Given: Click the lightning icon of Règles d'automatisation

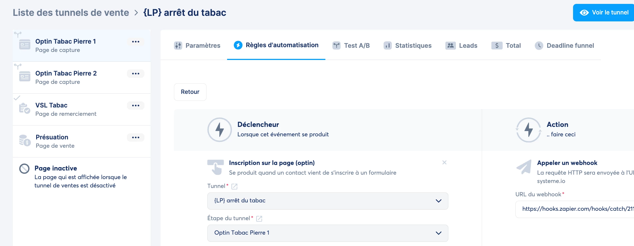Looking at the screenshot, I should pos(238,45).
